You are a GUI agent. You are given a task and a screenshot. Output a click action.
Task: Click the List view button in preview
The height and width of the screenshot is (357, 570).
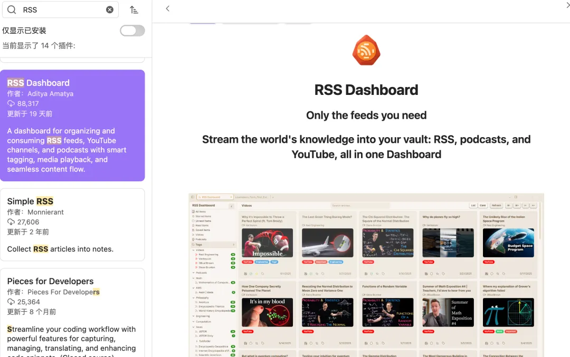pyautogui.click(x=473, y=205)
